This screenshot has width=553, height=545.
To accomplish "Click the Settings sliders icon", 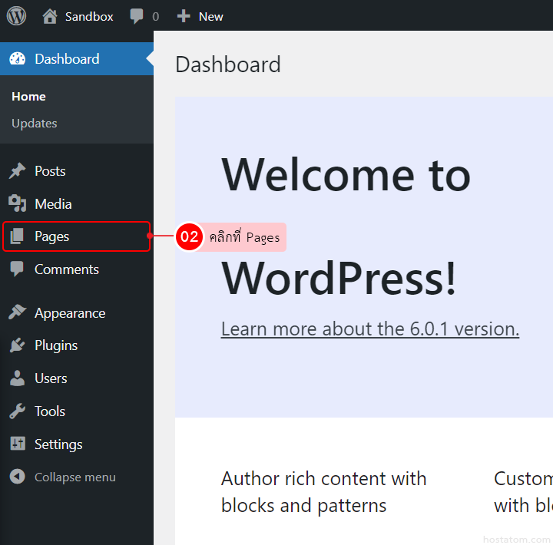I will coord(17,444).
